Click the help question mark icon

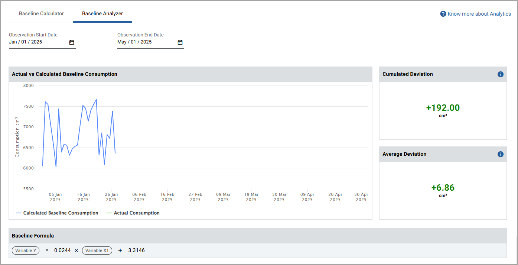tap(443, 14)
